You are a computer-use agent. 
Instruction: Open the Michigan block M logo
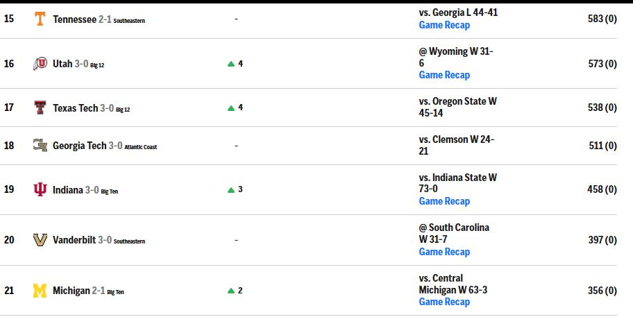(x=40, y=291)
